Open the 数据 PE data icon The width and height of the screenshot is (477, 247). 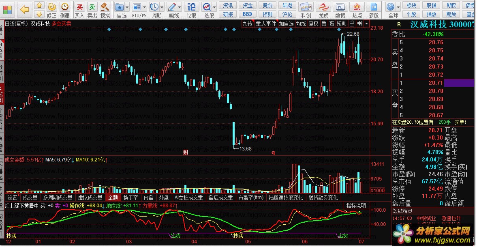pyautogui.click(x=340, y=7)
